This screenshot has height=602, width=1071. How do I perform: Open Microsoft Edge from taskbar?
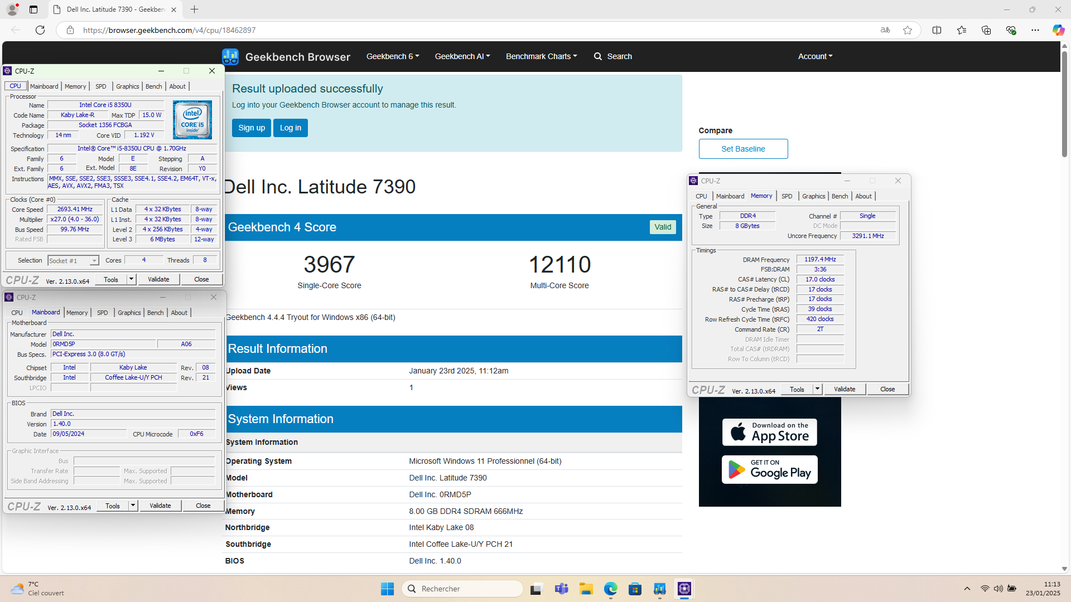click(610, 589)
